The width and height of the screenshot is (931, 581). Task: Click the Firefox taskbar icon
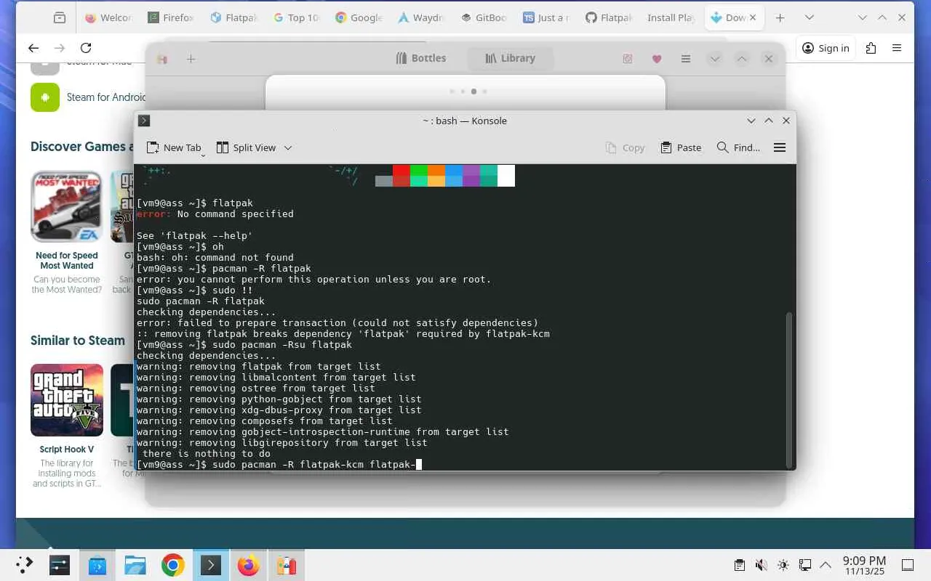(249, 565)
